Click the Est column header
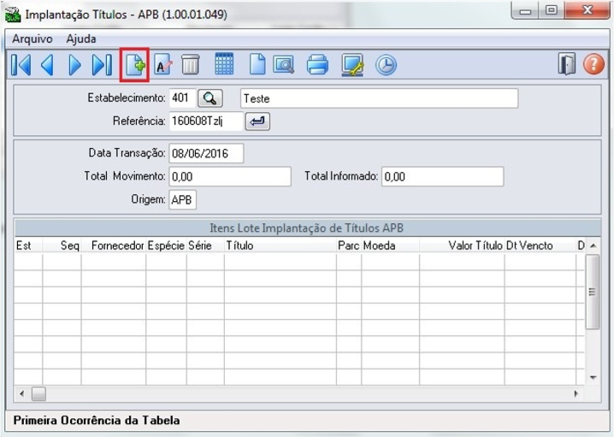Screen dimensions: 614x437 [28, 246]
